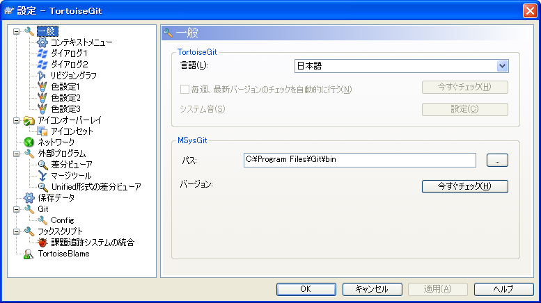The image size is (541, 303).
Task: Collapse the Git tree node
Action: (x=16, y=209)
